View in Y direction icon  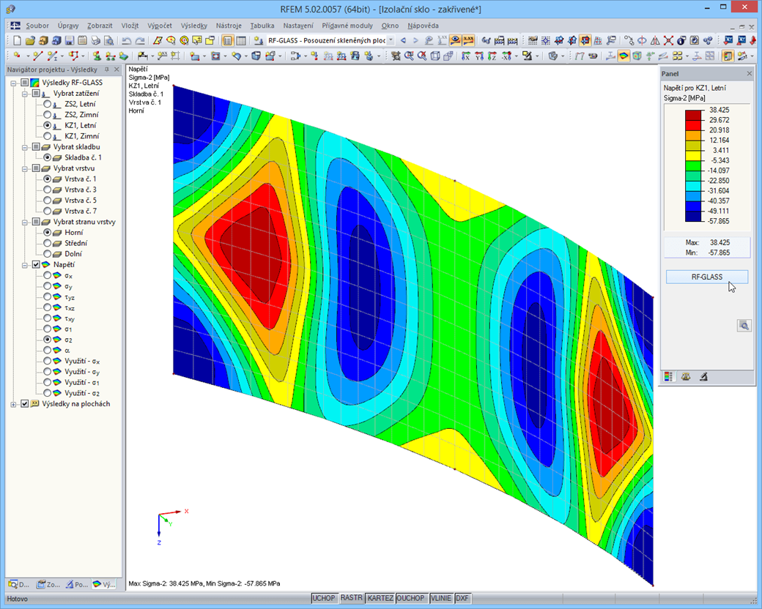479,56
